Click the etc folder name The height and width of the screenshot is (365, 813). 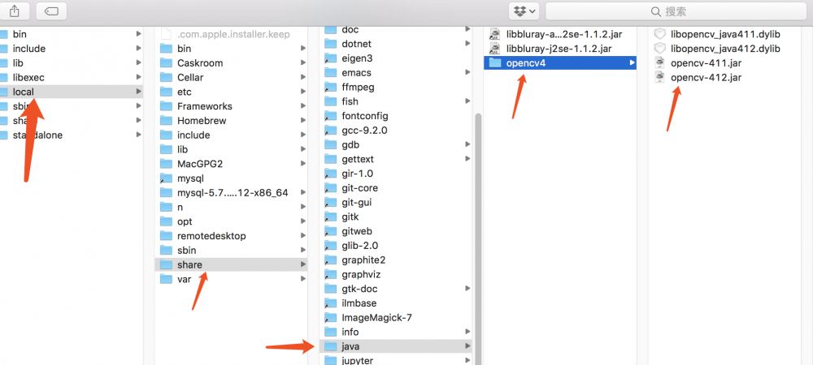pos(184,92)
